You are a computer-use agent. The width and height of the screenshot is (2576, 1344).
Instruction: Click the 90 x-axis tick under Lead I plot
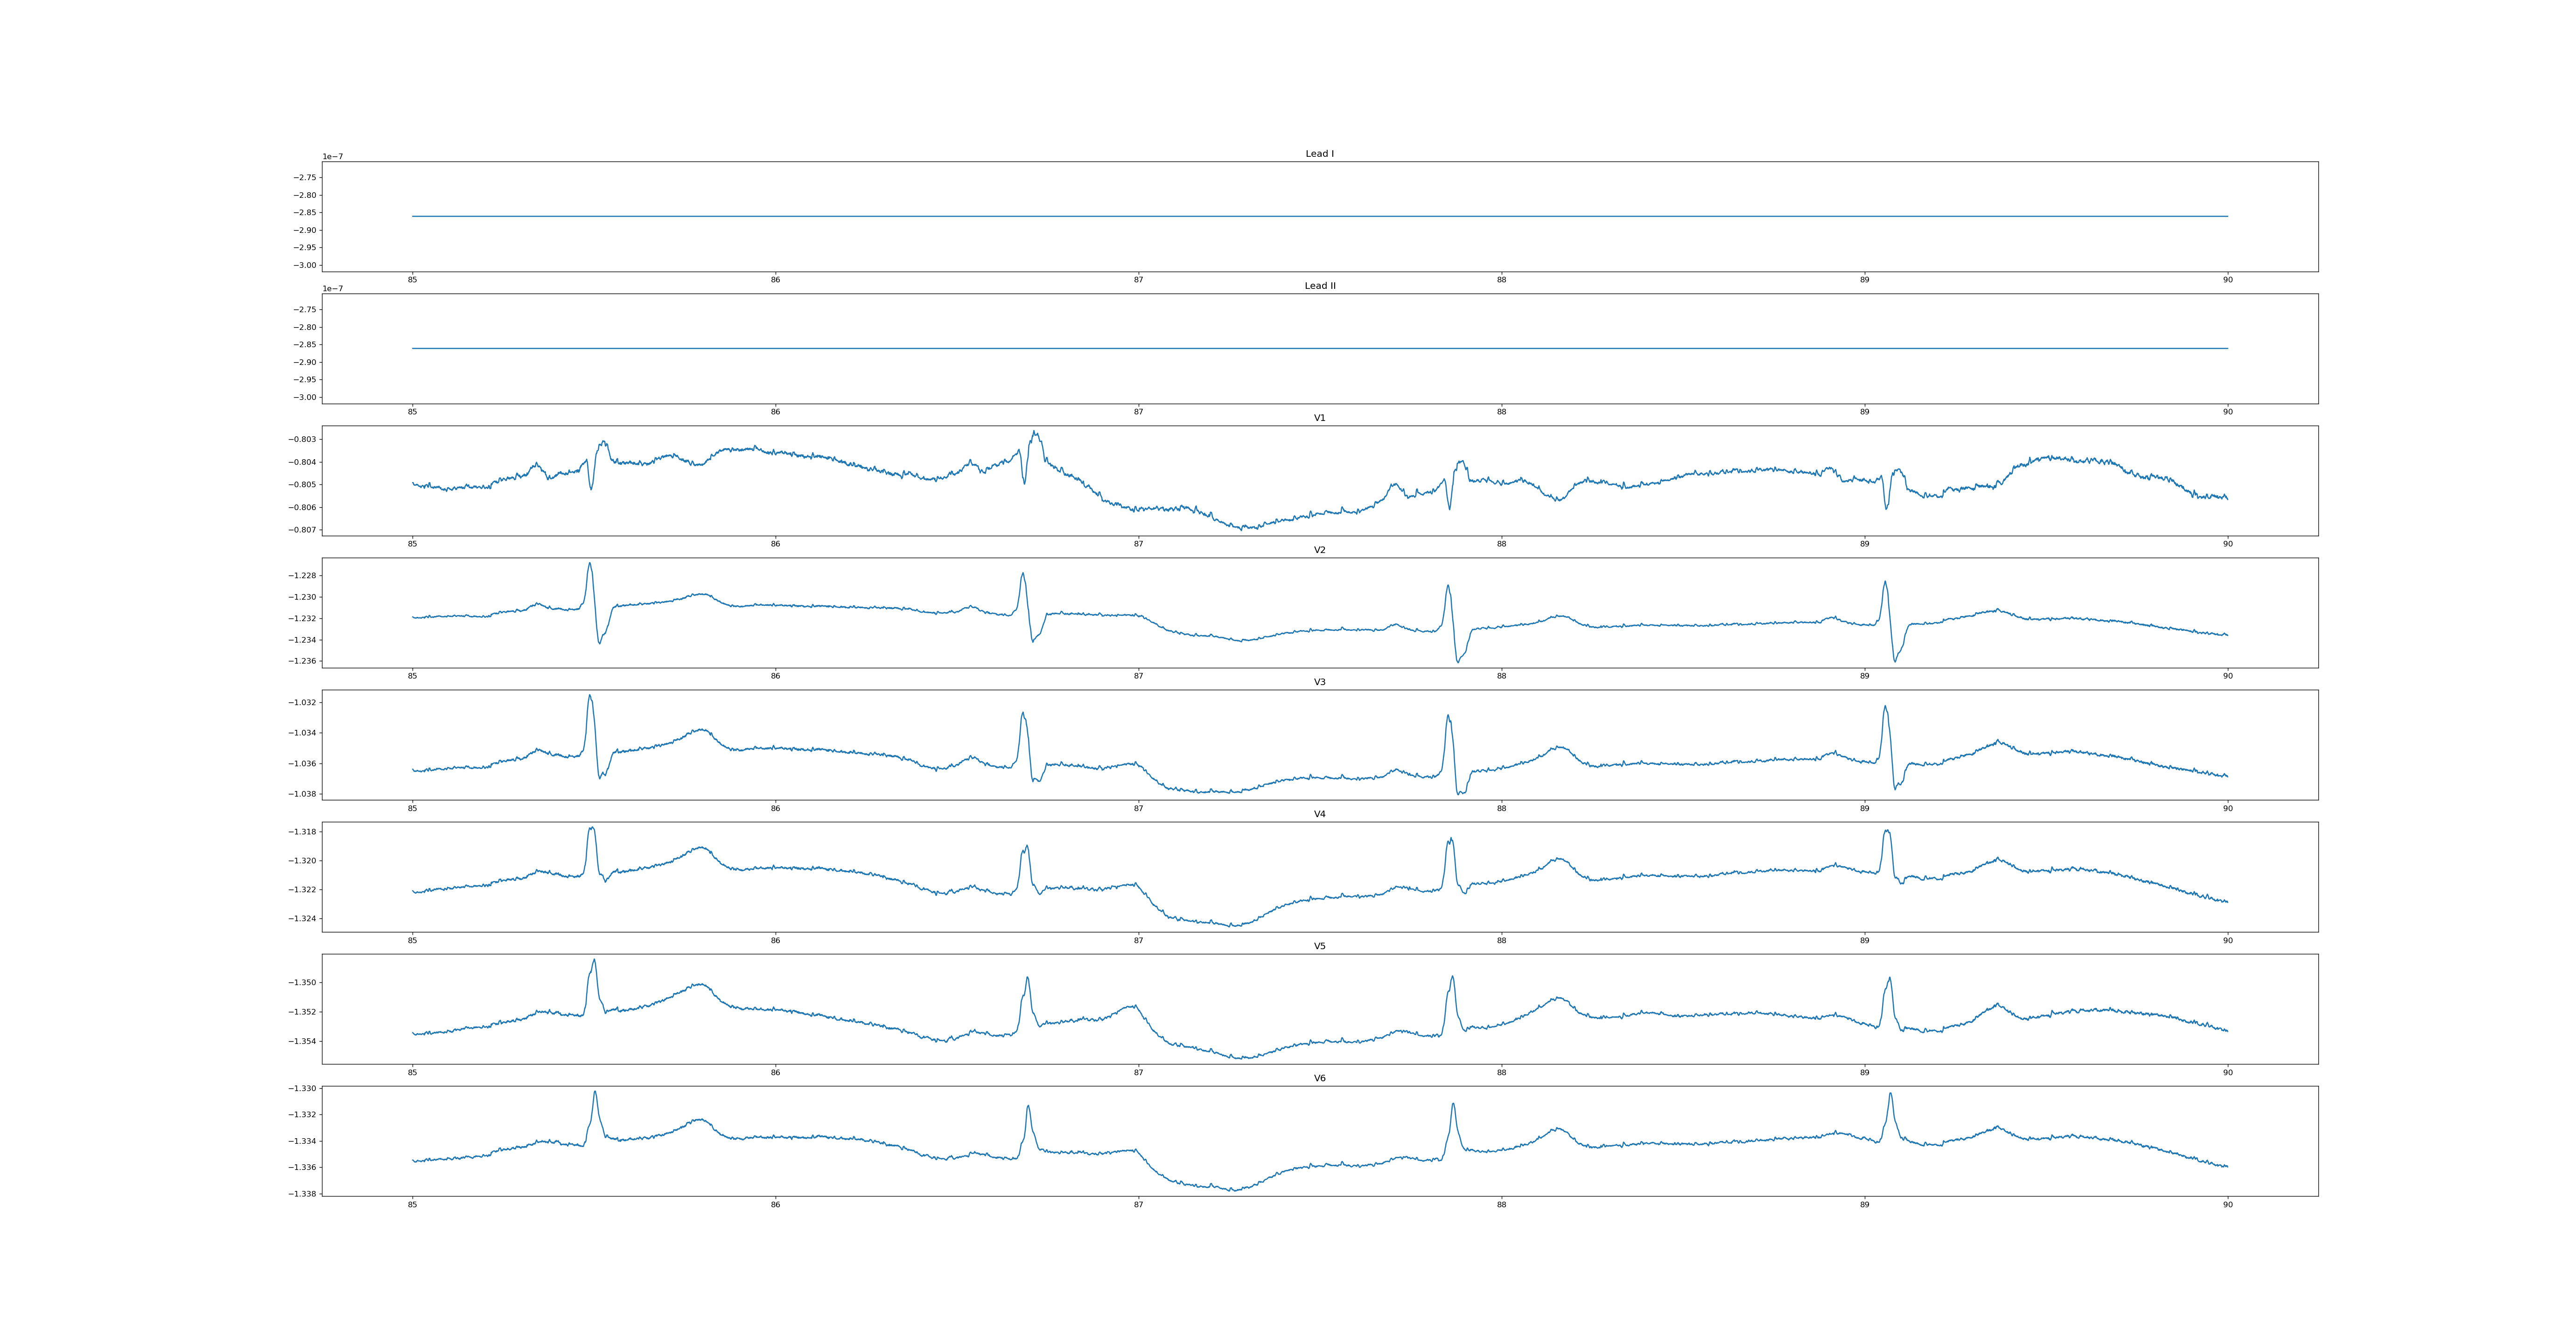(2227, 280)
